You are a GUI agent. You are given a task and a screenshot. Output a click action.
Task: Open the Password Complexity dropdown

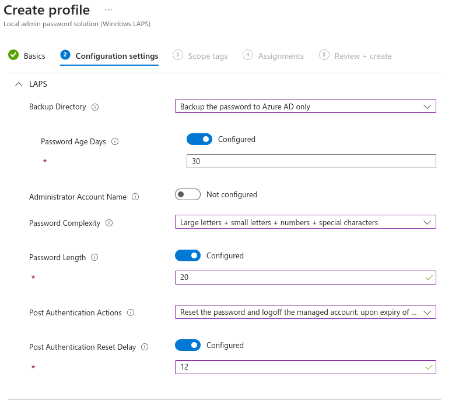pos(305,222)
